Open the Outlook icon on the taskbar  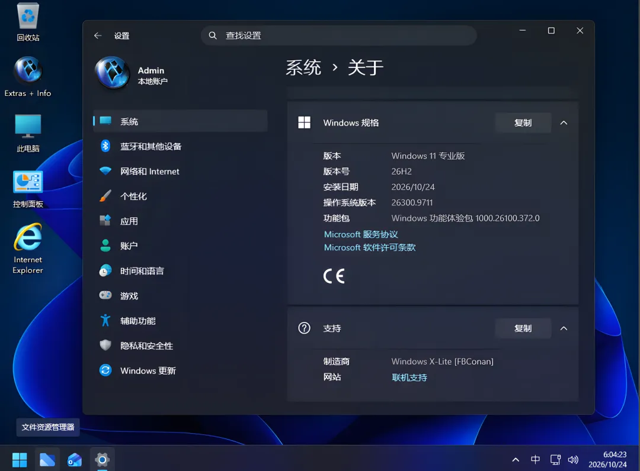click(75, 460)
